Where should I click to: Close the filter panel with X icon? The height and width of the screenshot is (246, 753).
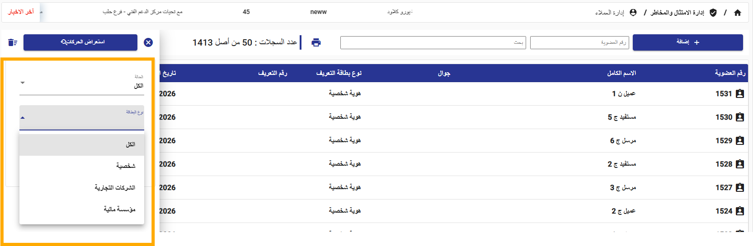(x=148, y=42)
